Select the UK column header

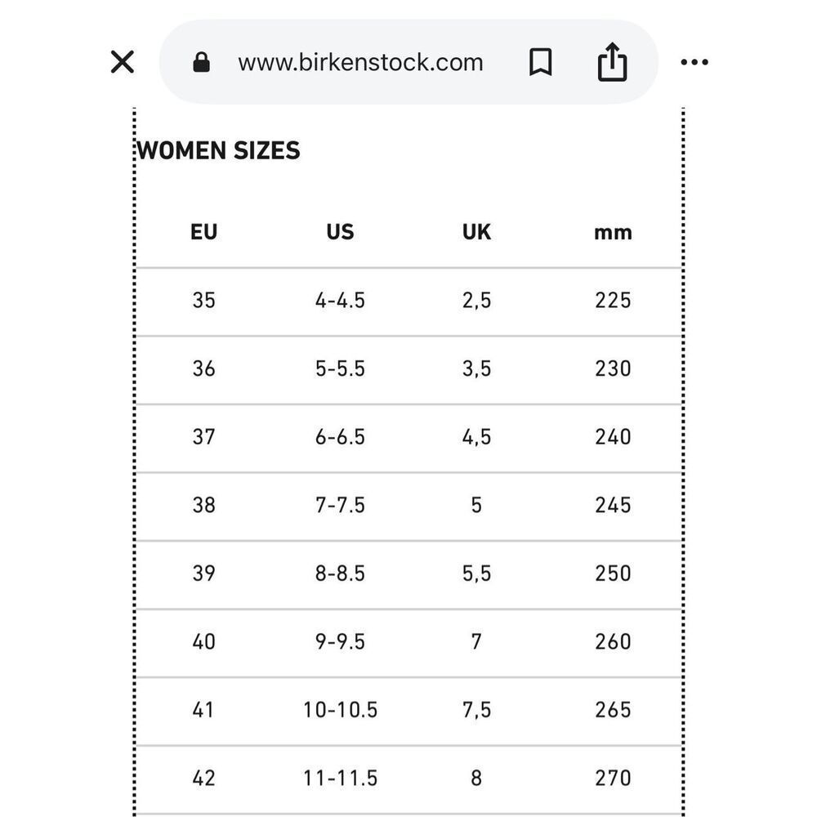476,232
